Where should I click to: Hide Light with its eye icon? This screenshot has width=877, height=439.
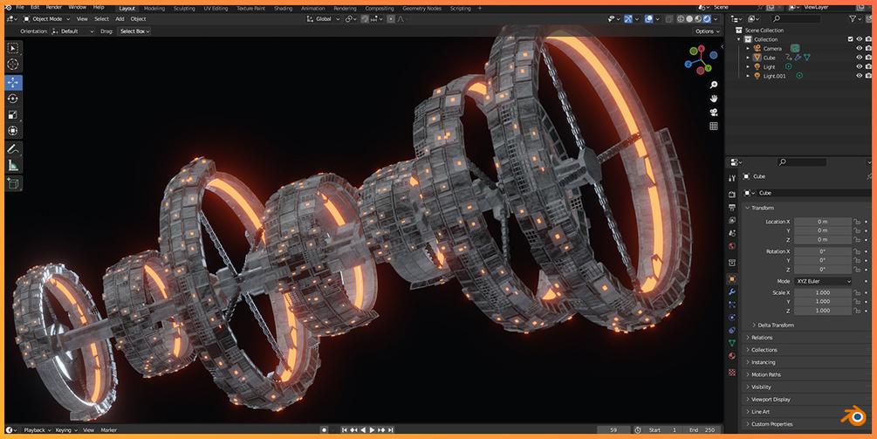tap(860, 66)
